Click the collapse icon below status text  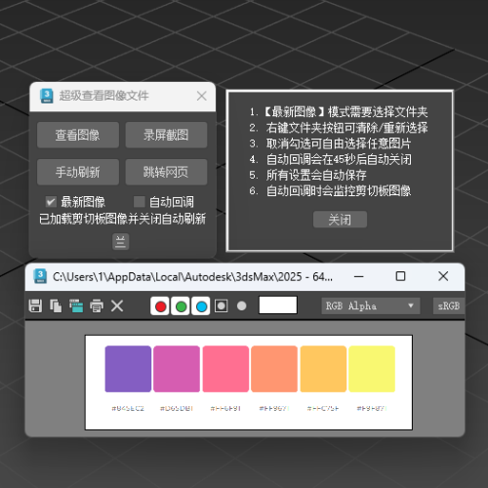(x=121, y=242)
